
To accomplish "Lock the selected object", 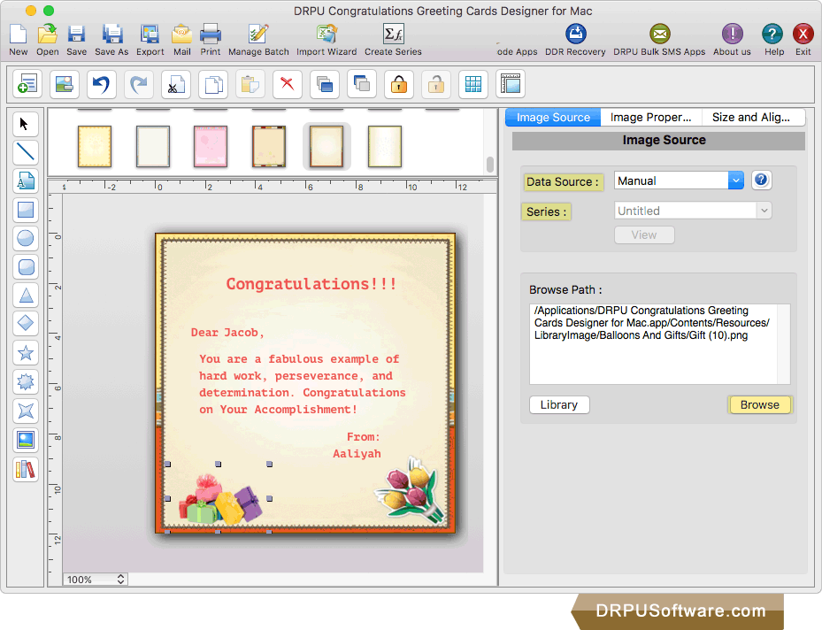I will 399,84.
